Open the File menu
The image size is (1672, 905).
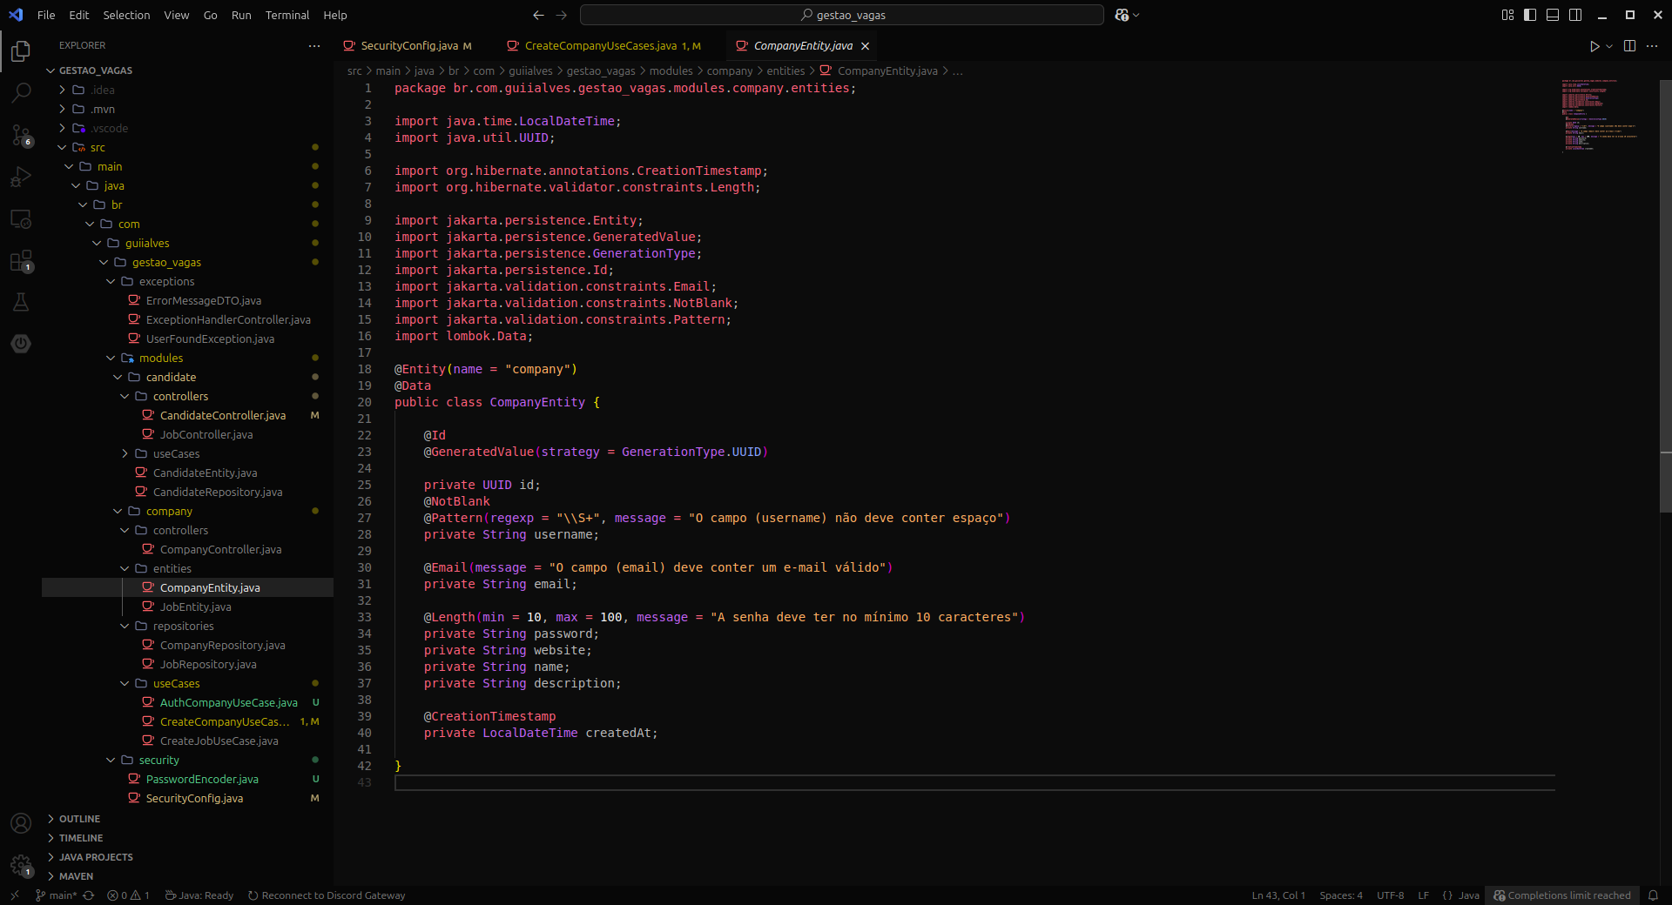46,15
